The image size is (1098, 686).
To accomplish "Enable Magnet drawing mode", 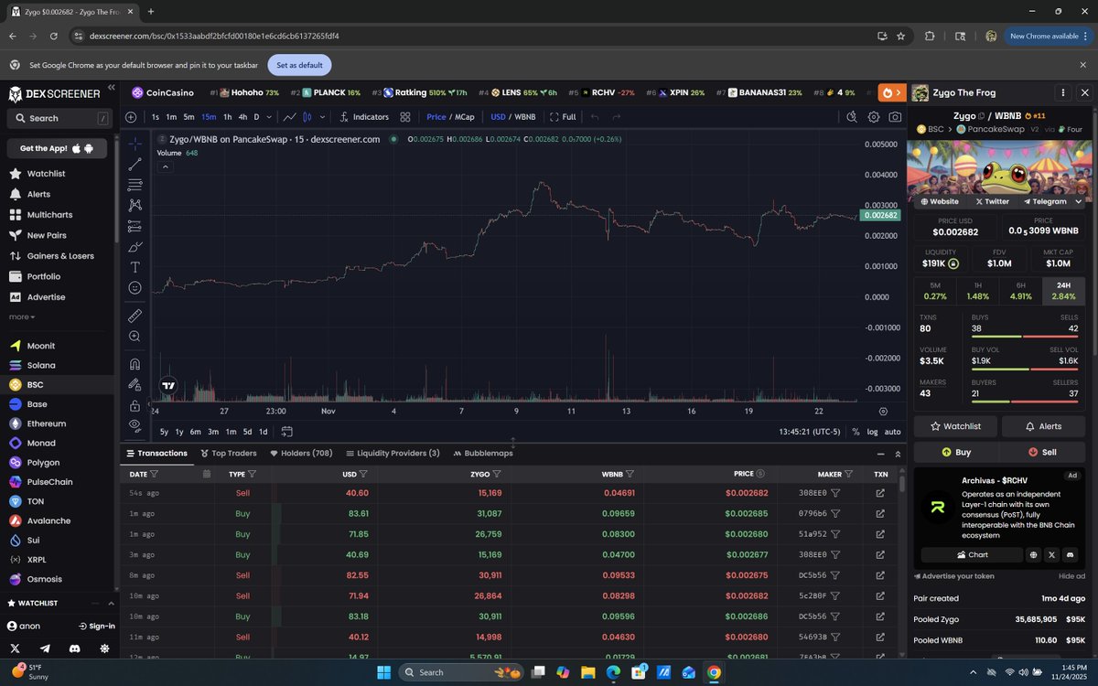I will point(135,362).
